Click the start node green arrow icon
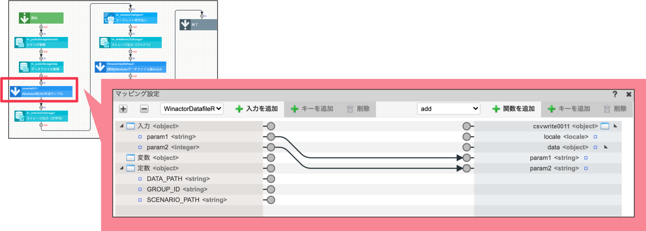Screen dimensions: 646x231 pos(24,18)
